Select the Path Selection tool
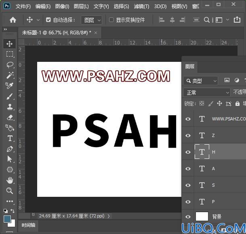Image resolution: width=246 pixels, height=234 pixels. point(10,159)
